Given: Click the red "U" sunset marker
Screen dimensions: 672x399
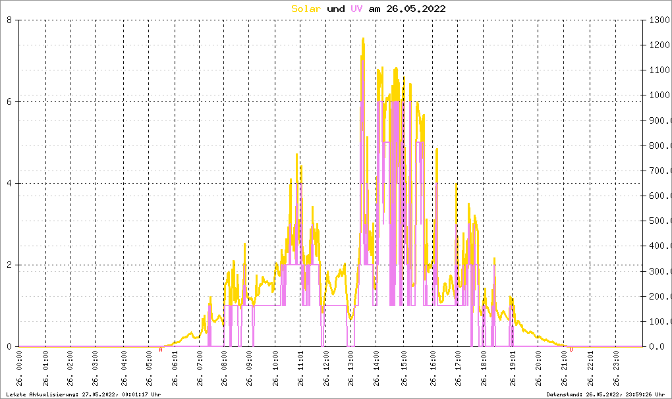Looking at the screenshot, I should [571, 350].
